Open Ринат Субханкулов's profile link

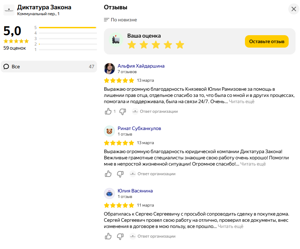pos(139,128)
